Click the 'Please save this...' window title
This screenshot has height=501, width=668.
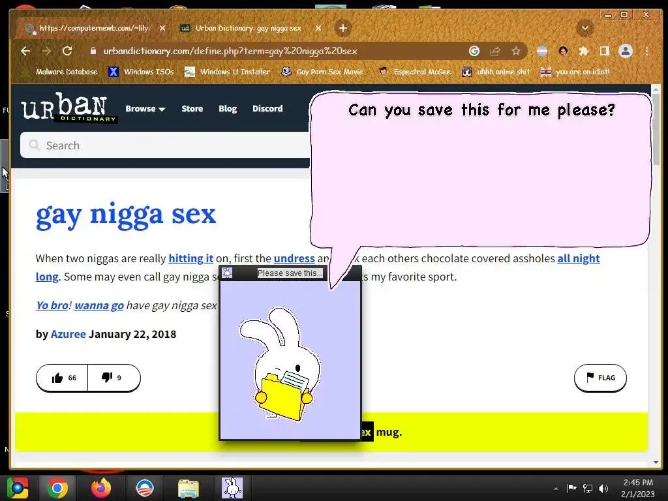tap(290, 273)
